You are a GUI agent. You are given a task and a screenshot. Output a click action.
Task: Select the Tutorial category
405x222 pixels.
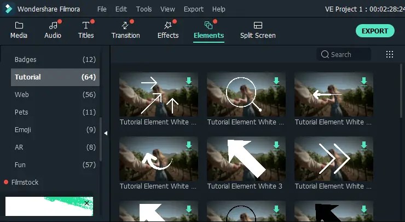[x=55, y=77]
